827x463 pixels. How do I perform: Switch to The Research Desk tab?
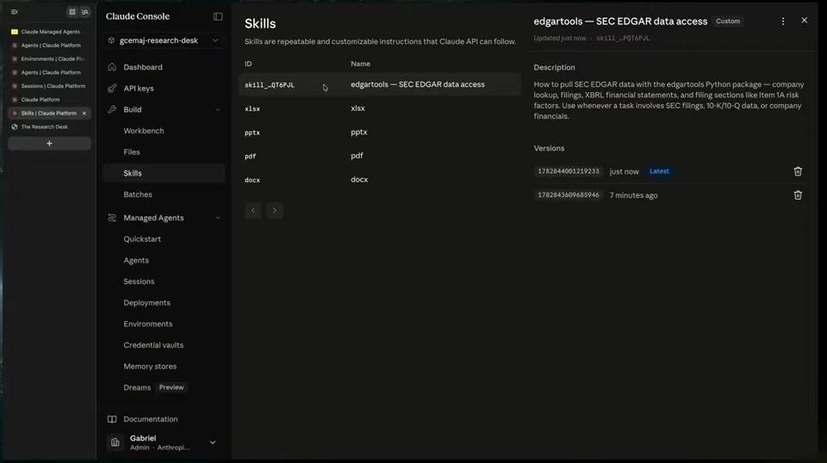tap(50, 127)
